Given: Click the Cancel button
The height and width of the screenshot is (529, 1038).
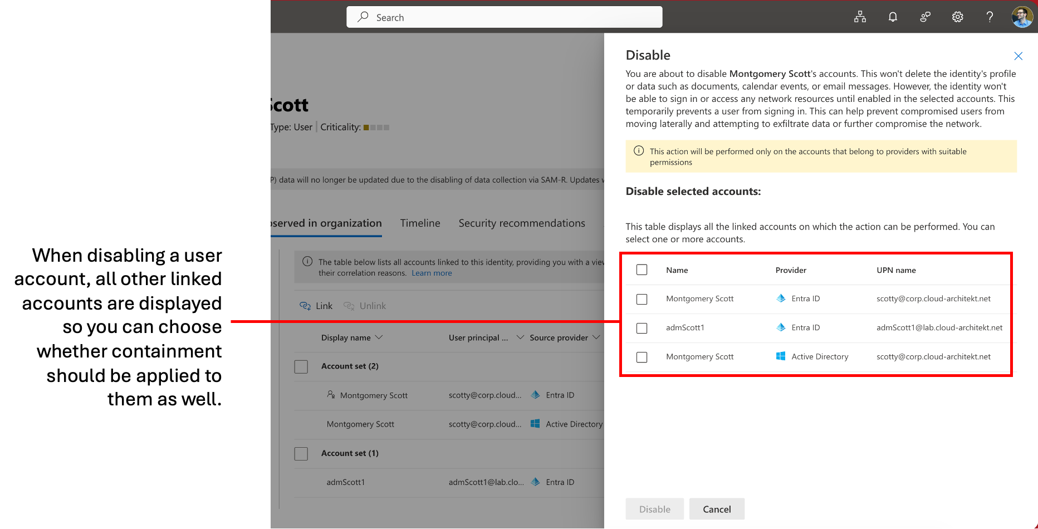Looking at the screenshot, I should point(717,509).
